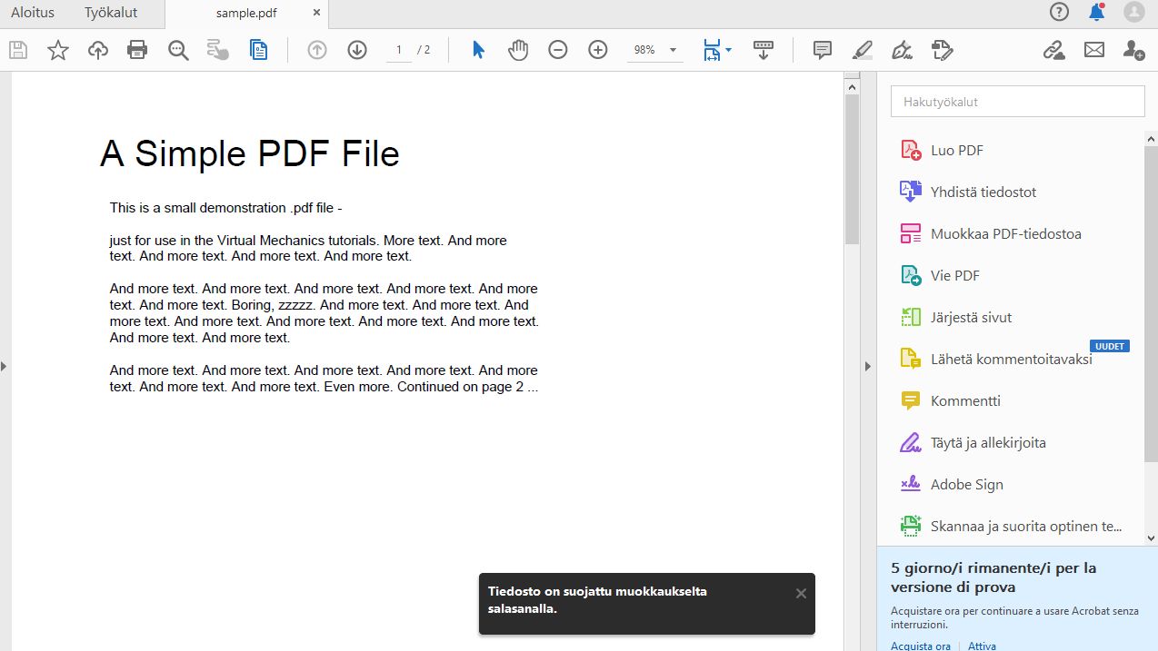Activate the hand pan tool
This screenshot has width=1158, height=651.
point(518,50)
